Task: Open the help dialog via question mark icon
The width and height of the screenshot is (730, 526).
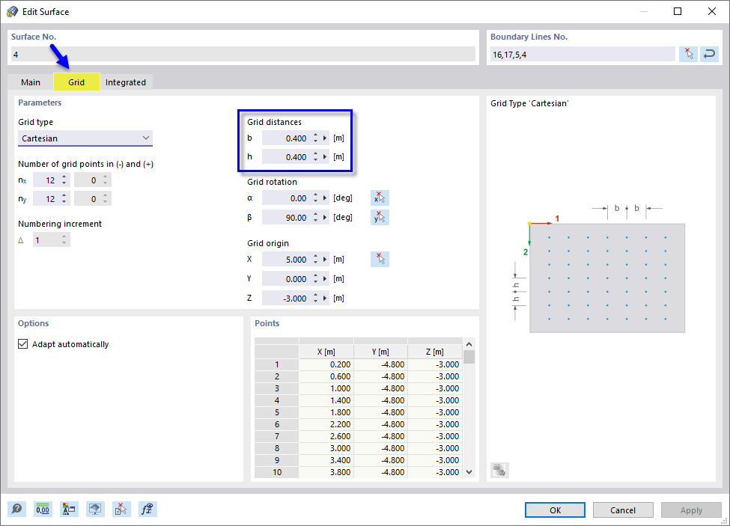Action: (16, 509)
